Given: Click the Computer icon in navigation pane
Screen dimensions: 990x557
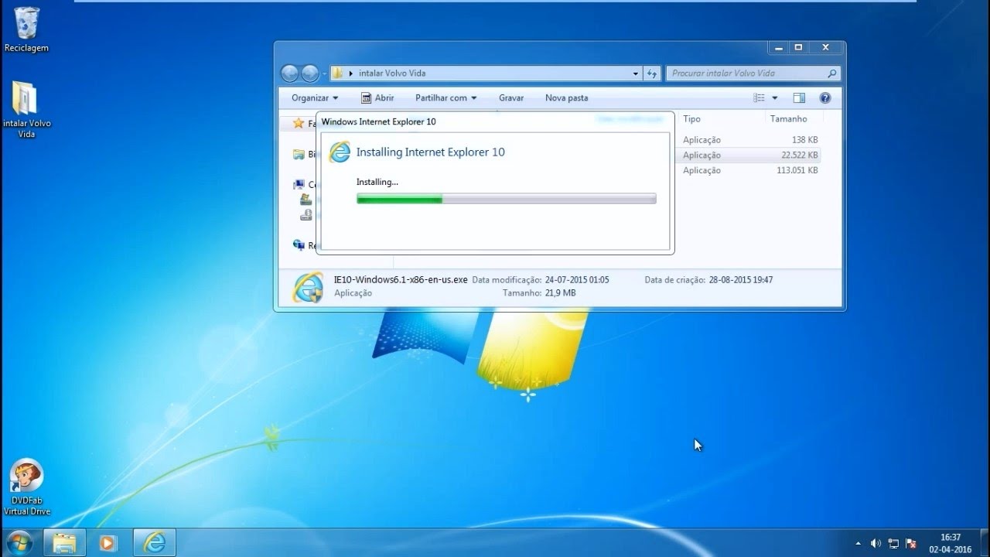Looking at the screenshot, I should [299, 185].
